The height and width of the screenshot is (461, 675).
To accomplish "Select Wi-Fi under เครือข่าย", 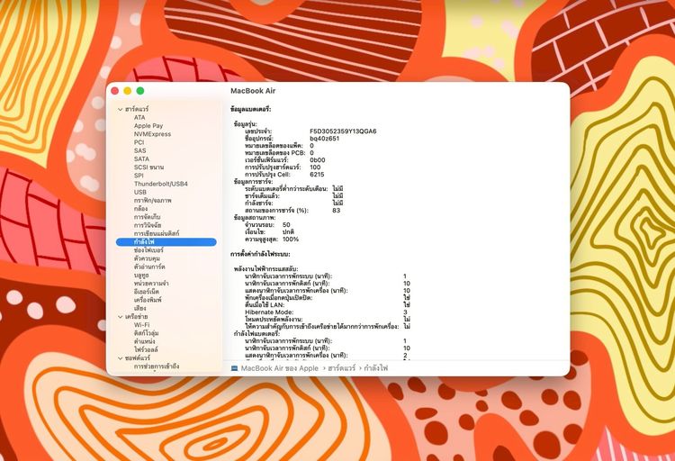I will point(141,325).
